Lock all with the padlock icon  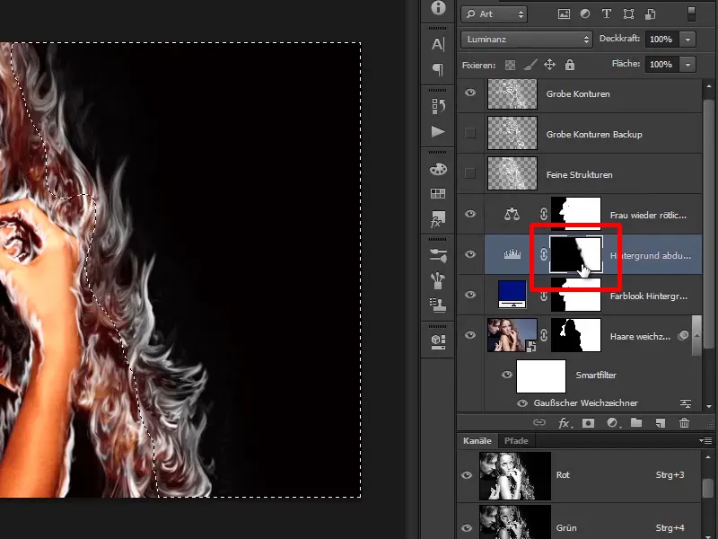click(570, 65)
